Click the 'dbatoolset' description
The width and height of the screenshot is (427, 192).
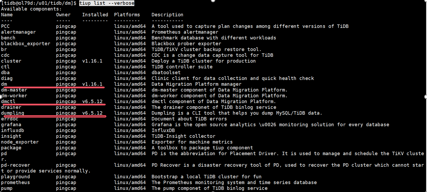pos(166,73)
